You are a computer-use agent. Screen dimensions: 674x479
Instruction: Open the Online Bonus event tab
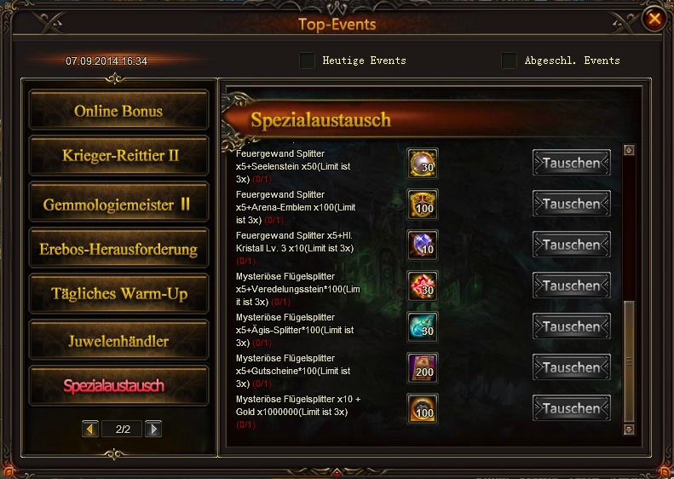point(118,111)
